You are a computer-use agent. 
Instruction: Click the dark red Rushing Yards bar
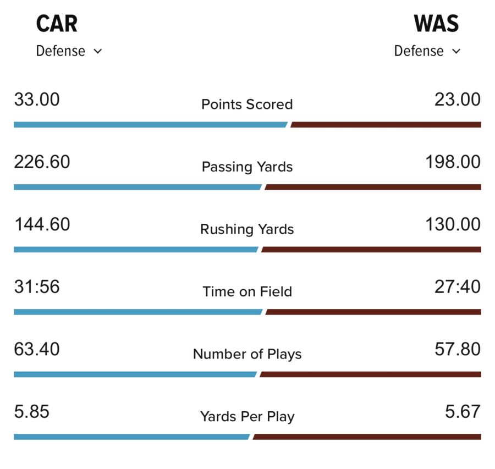(371, 250)
